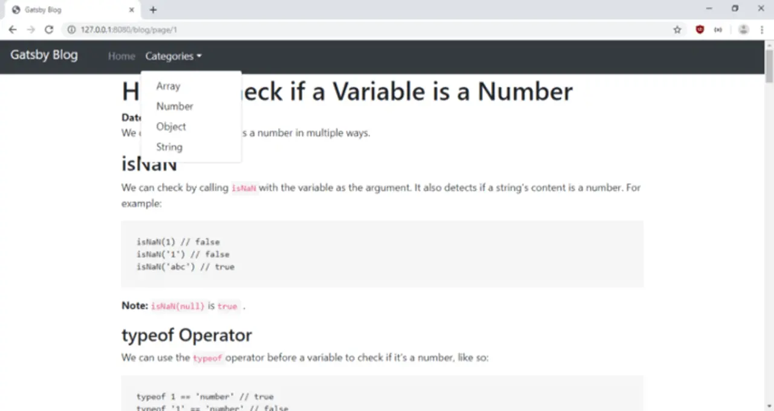
Task: Click the page's vertical scrollbar thumb
Action: pyautogui.click(x=769, y=66)
